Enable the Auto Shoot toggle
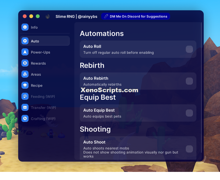220x180 pixels. point(189,149)
